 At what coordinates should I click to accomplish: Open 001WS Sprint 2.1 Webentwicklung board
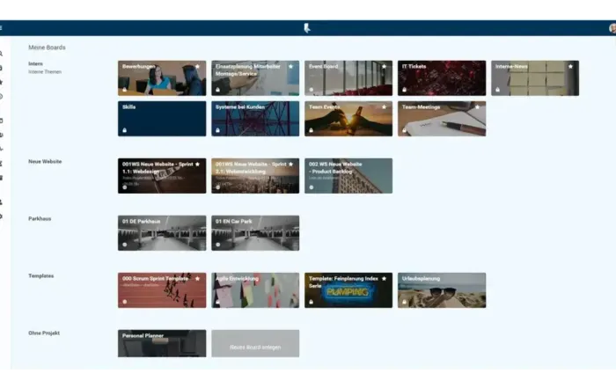click(255, 176)
